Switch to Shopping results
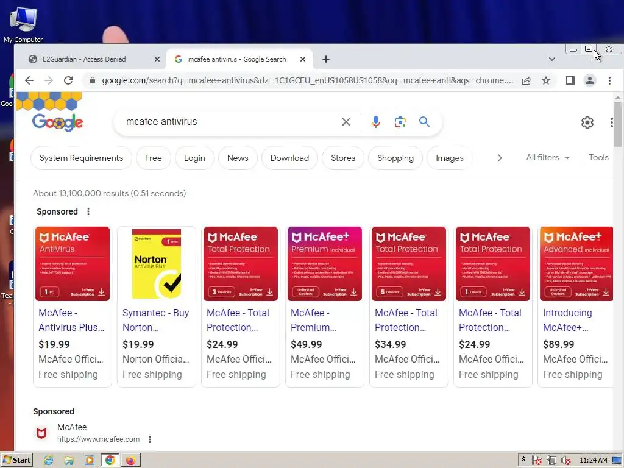The width and height of the screenshot is (624, 468). pos(395,158)
